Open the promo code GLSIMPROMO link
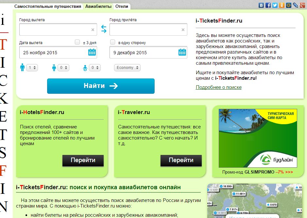 257,172
